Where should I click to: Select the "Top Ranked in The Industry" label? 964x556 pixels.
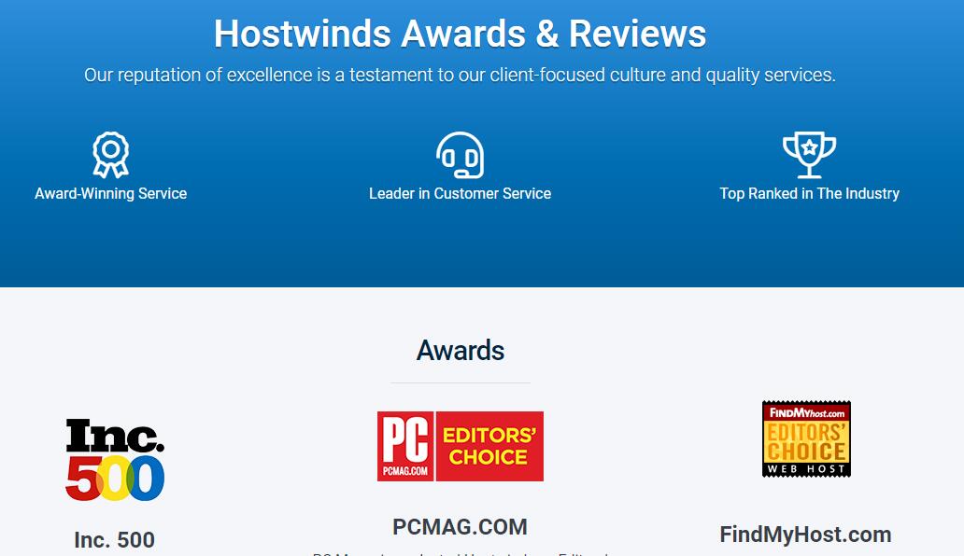[x=809, y=193]
